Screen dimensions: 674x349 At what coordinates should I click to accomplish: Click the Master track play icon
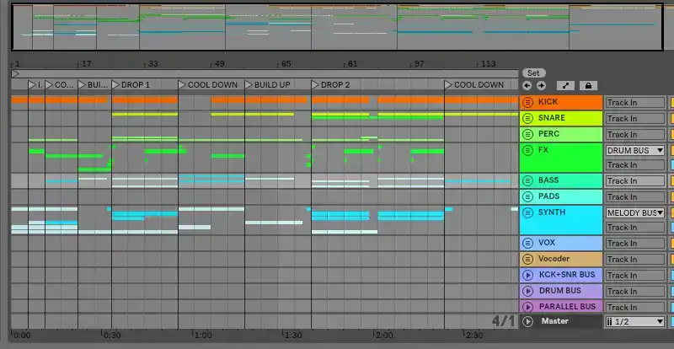tap(528, 321)
